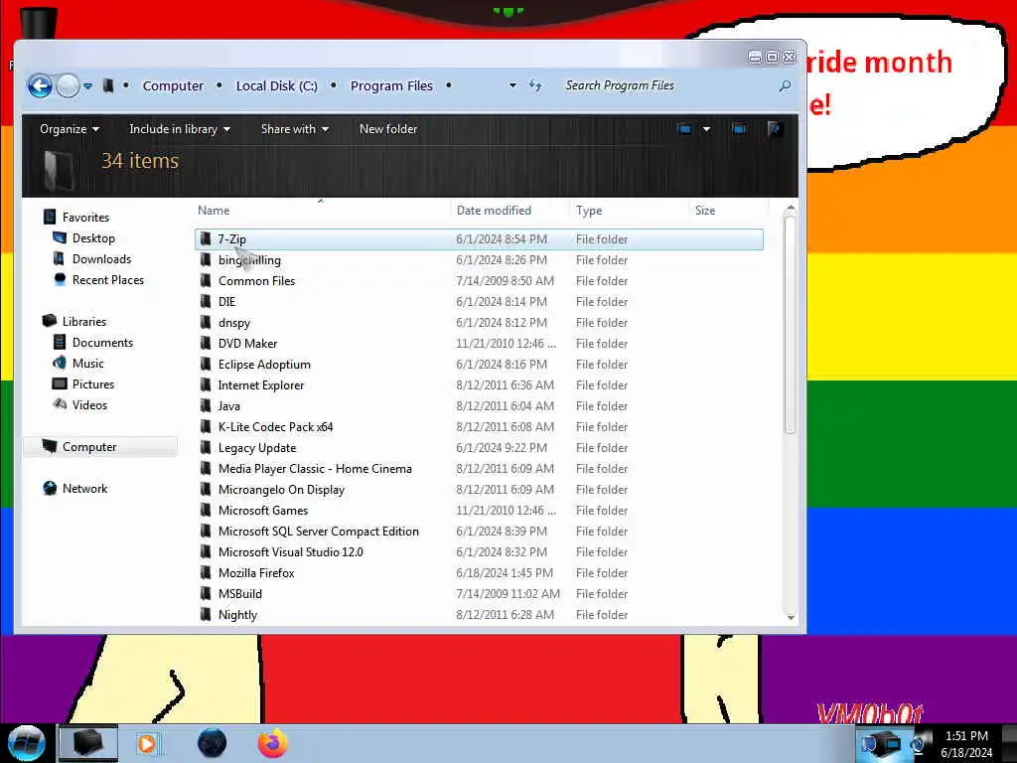1017x763 pixels.
Task: Change the view with the view icon
Action: (x=684, y=129)
